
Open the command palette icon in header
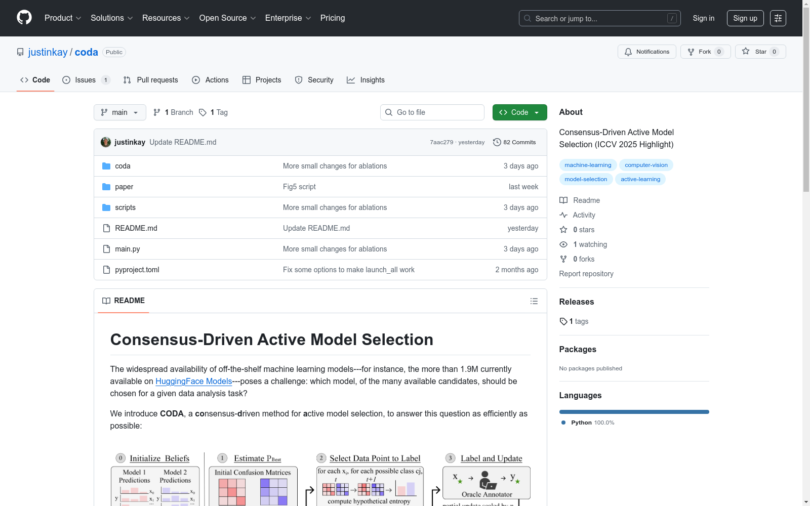778,18
